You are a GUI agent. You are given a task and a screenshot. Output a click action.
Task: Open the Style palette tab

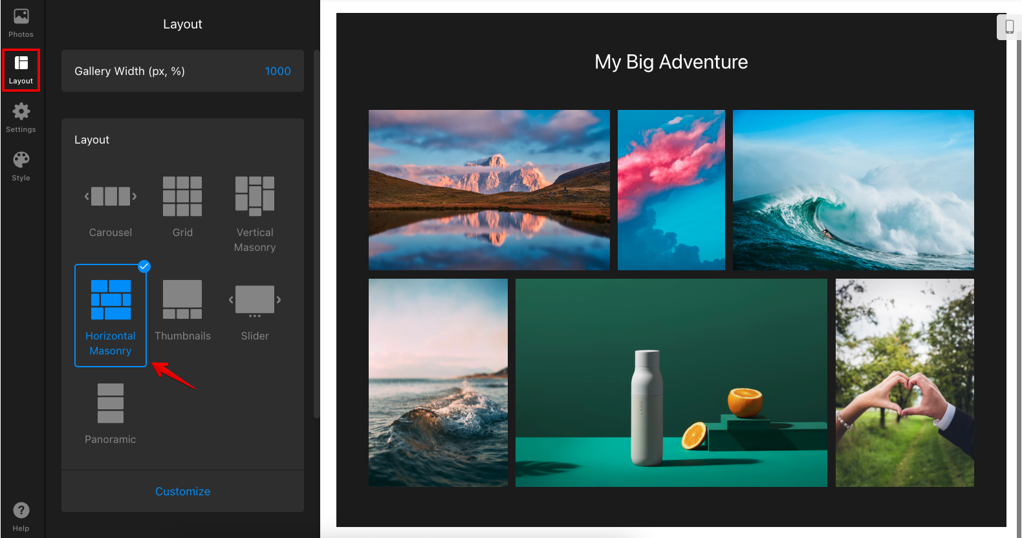pyautogui.click(x=21, y=167)
